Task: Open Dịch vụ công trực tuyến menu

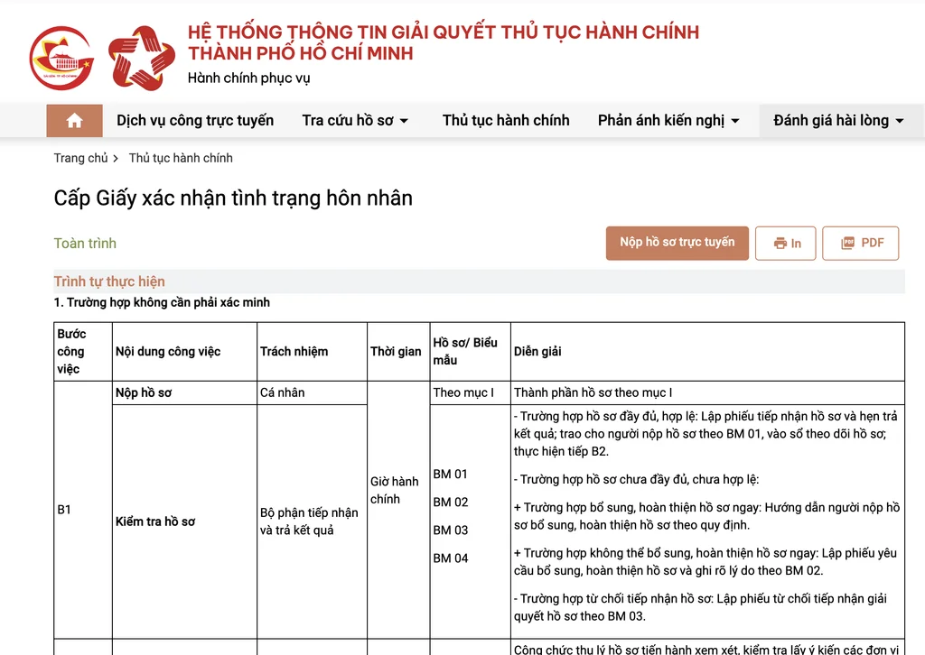Action: click(x=195, y=120)
